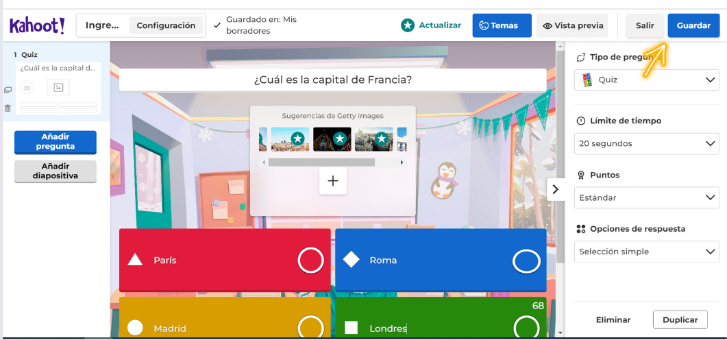The height and width of the screenshot is (340, 727).
Task: Click the Kahoot! logo
Action: (37, 25)
